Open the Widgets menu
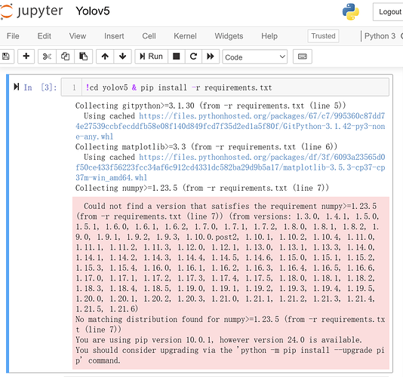Screen dimensions: 403x377 coord(229,36)
